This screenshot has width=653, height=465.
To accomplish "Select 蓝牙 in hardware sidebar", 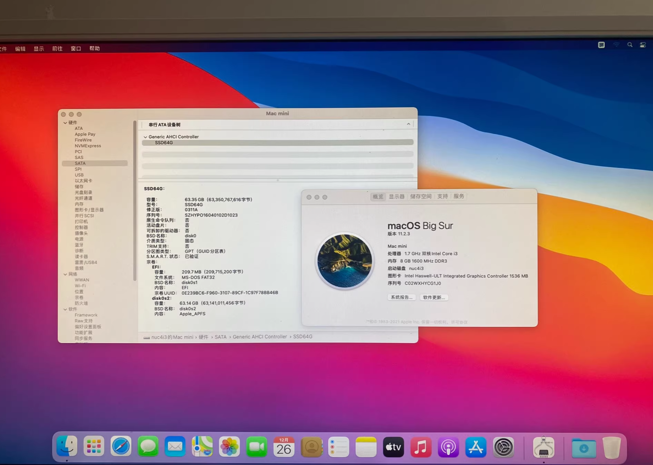I will 79,245.
